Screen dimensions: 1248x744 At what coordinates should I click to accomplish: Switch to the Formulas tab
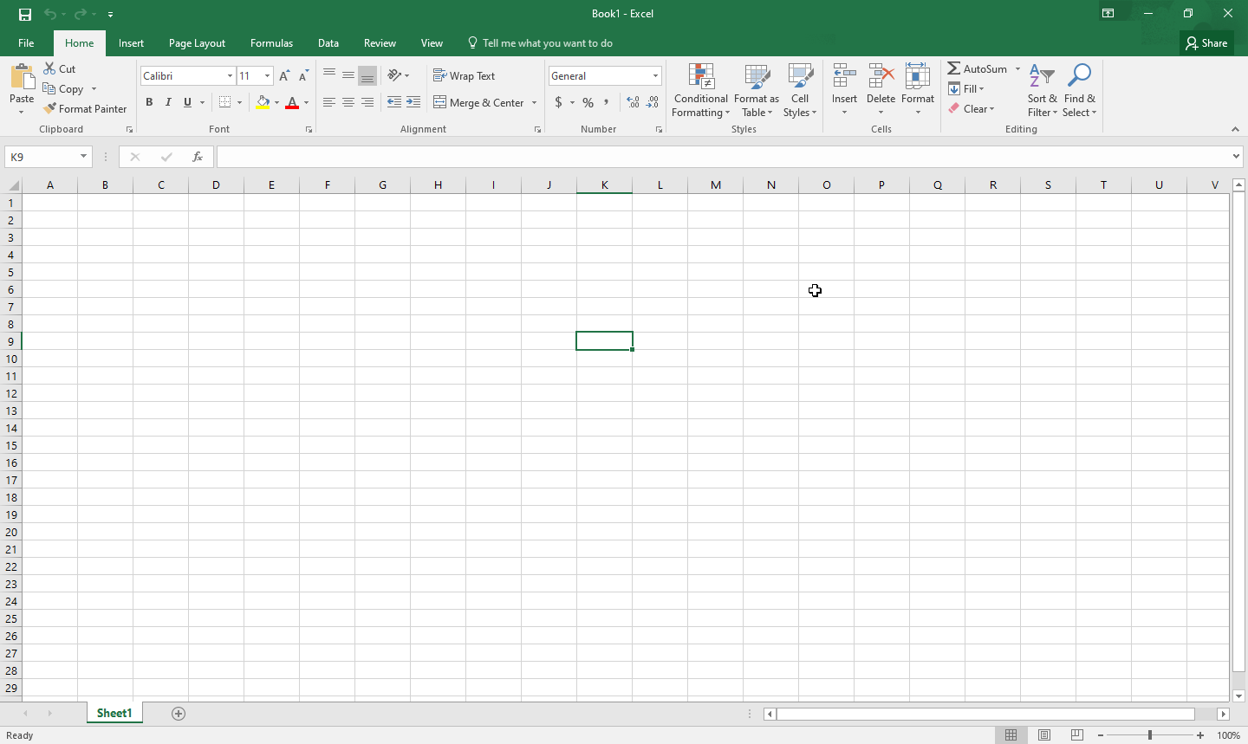271,42
